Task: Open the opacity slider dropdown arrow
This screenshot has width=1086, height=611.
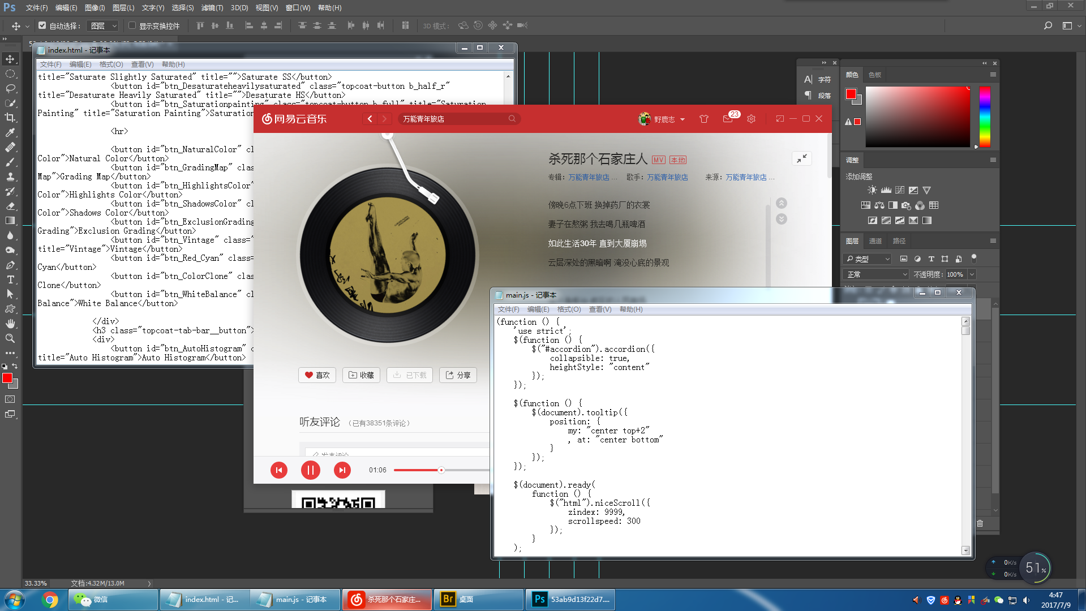Action: [x=972, y=274]
